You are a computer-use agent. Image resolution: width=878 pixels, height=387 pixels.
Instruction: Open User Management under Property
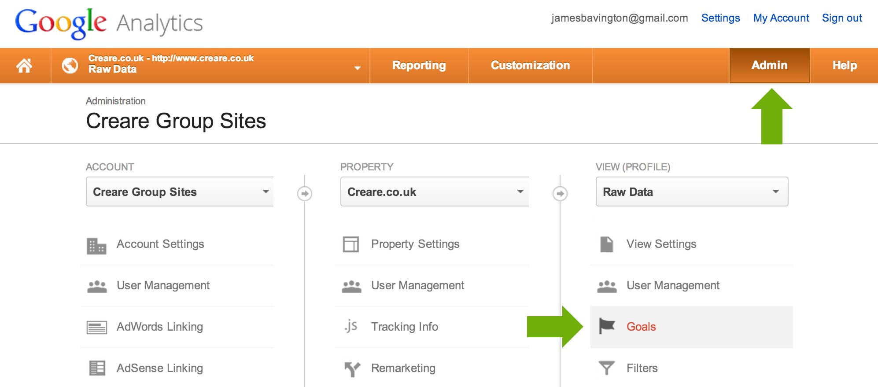tap(417, 285)
